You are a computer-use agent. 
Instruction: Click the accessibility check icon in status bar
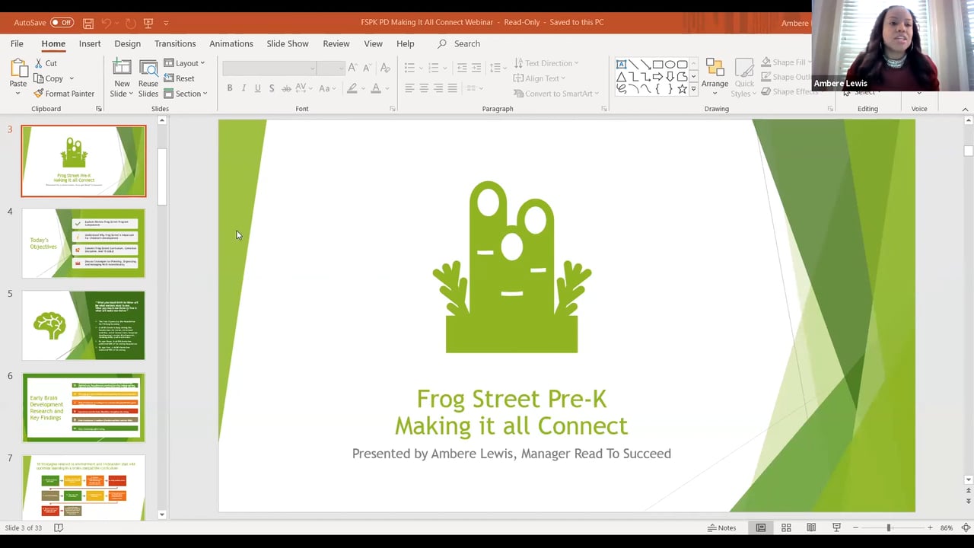point(58,527)
